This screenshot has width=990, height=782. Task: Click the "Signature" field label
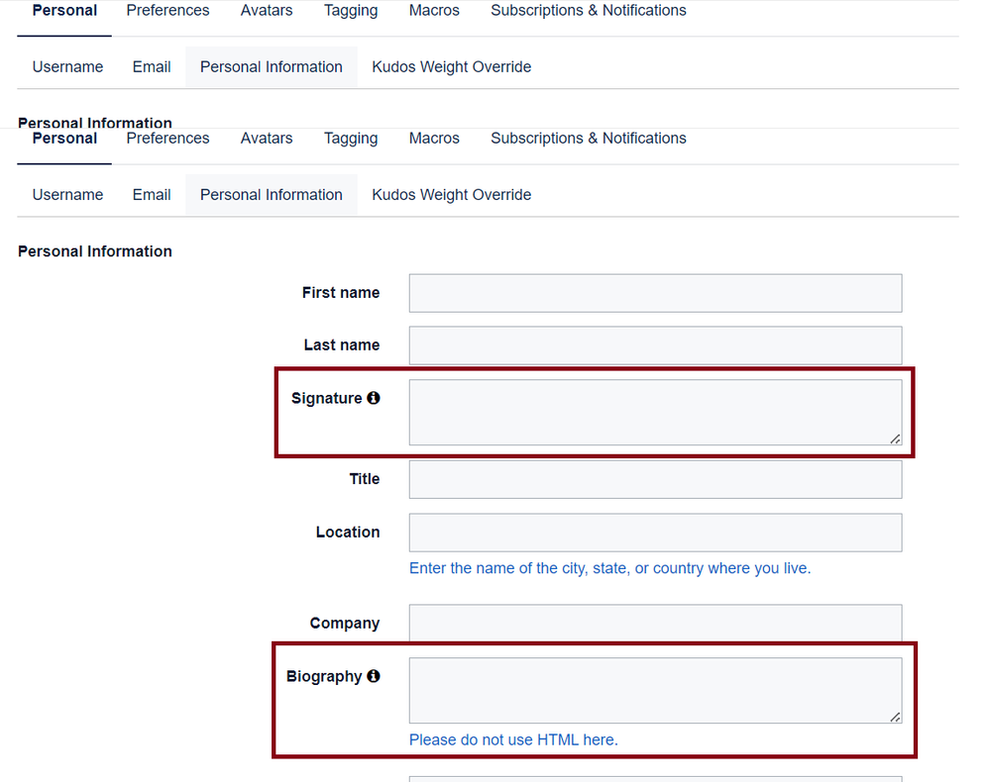click(326, 399)
